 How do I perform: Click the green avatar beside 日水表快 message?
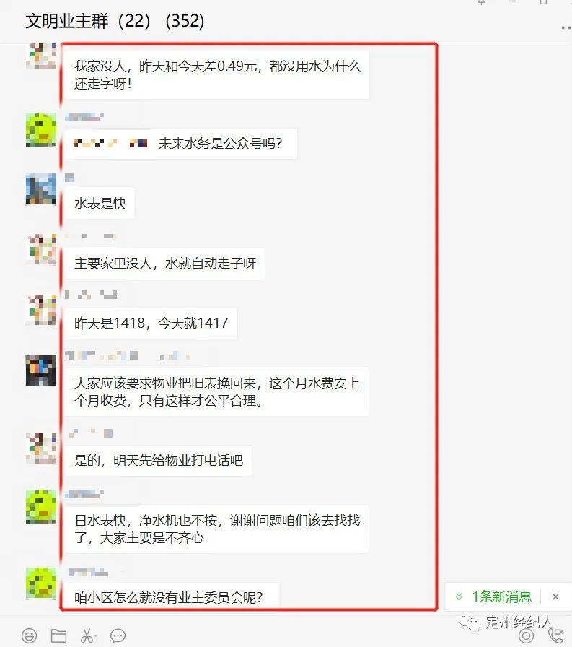tap(41, 507)
